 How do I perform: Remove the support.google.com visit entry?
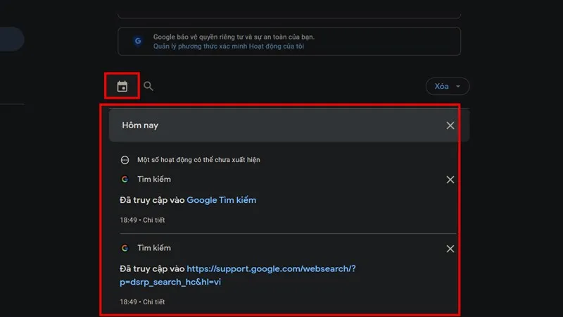(450, 249)
